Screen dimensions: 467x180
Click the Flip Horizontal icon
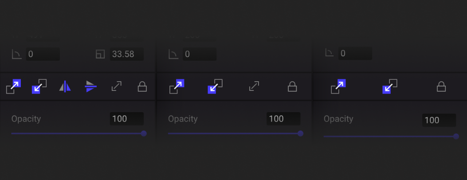click(65, 86)
